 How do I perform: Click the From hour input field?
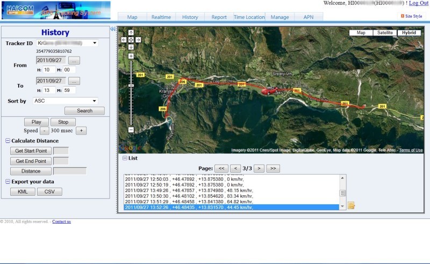pos(49,70)
